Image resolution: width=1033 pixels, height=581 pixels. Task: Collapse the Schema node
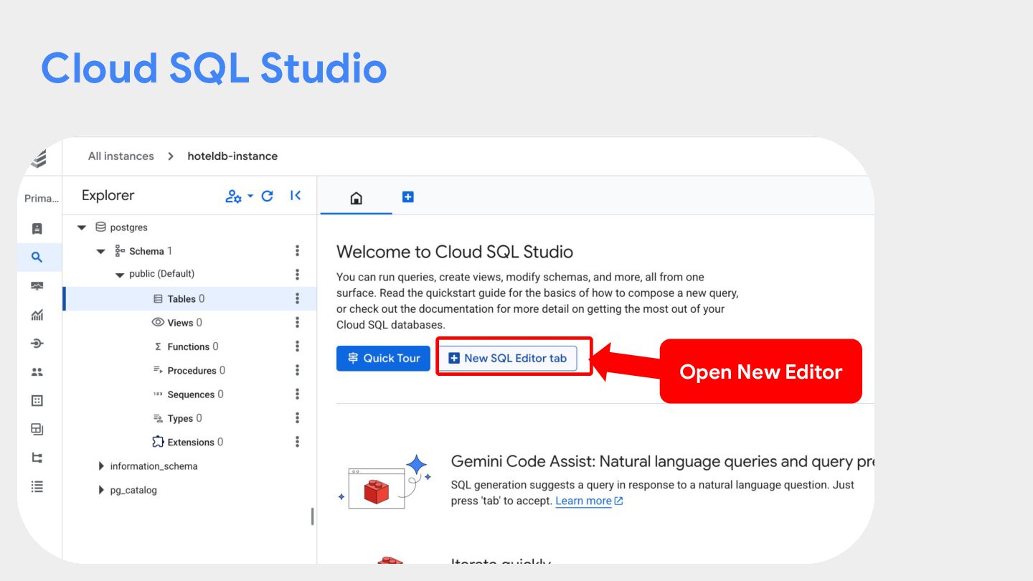click(x=101, y=252)
